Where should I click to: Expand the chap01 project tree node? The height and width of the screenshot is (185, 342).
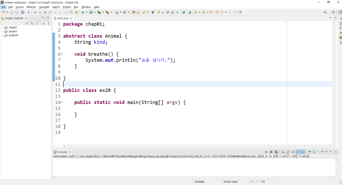coord(2,28)
